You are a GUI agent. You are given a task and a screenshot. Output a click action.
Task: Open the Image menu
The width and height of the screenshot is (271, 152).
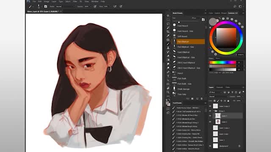[47, 1]
